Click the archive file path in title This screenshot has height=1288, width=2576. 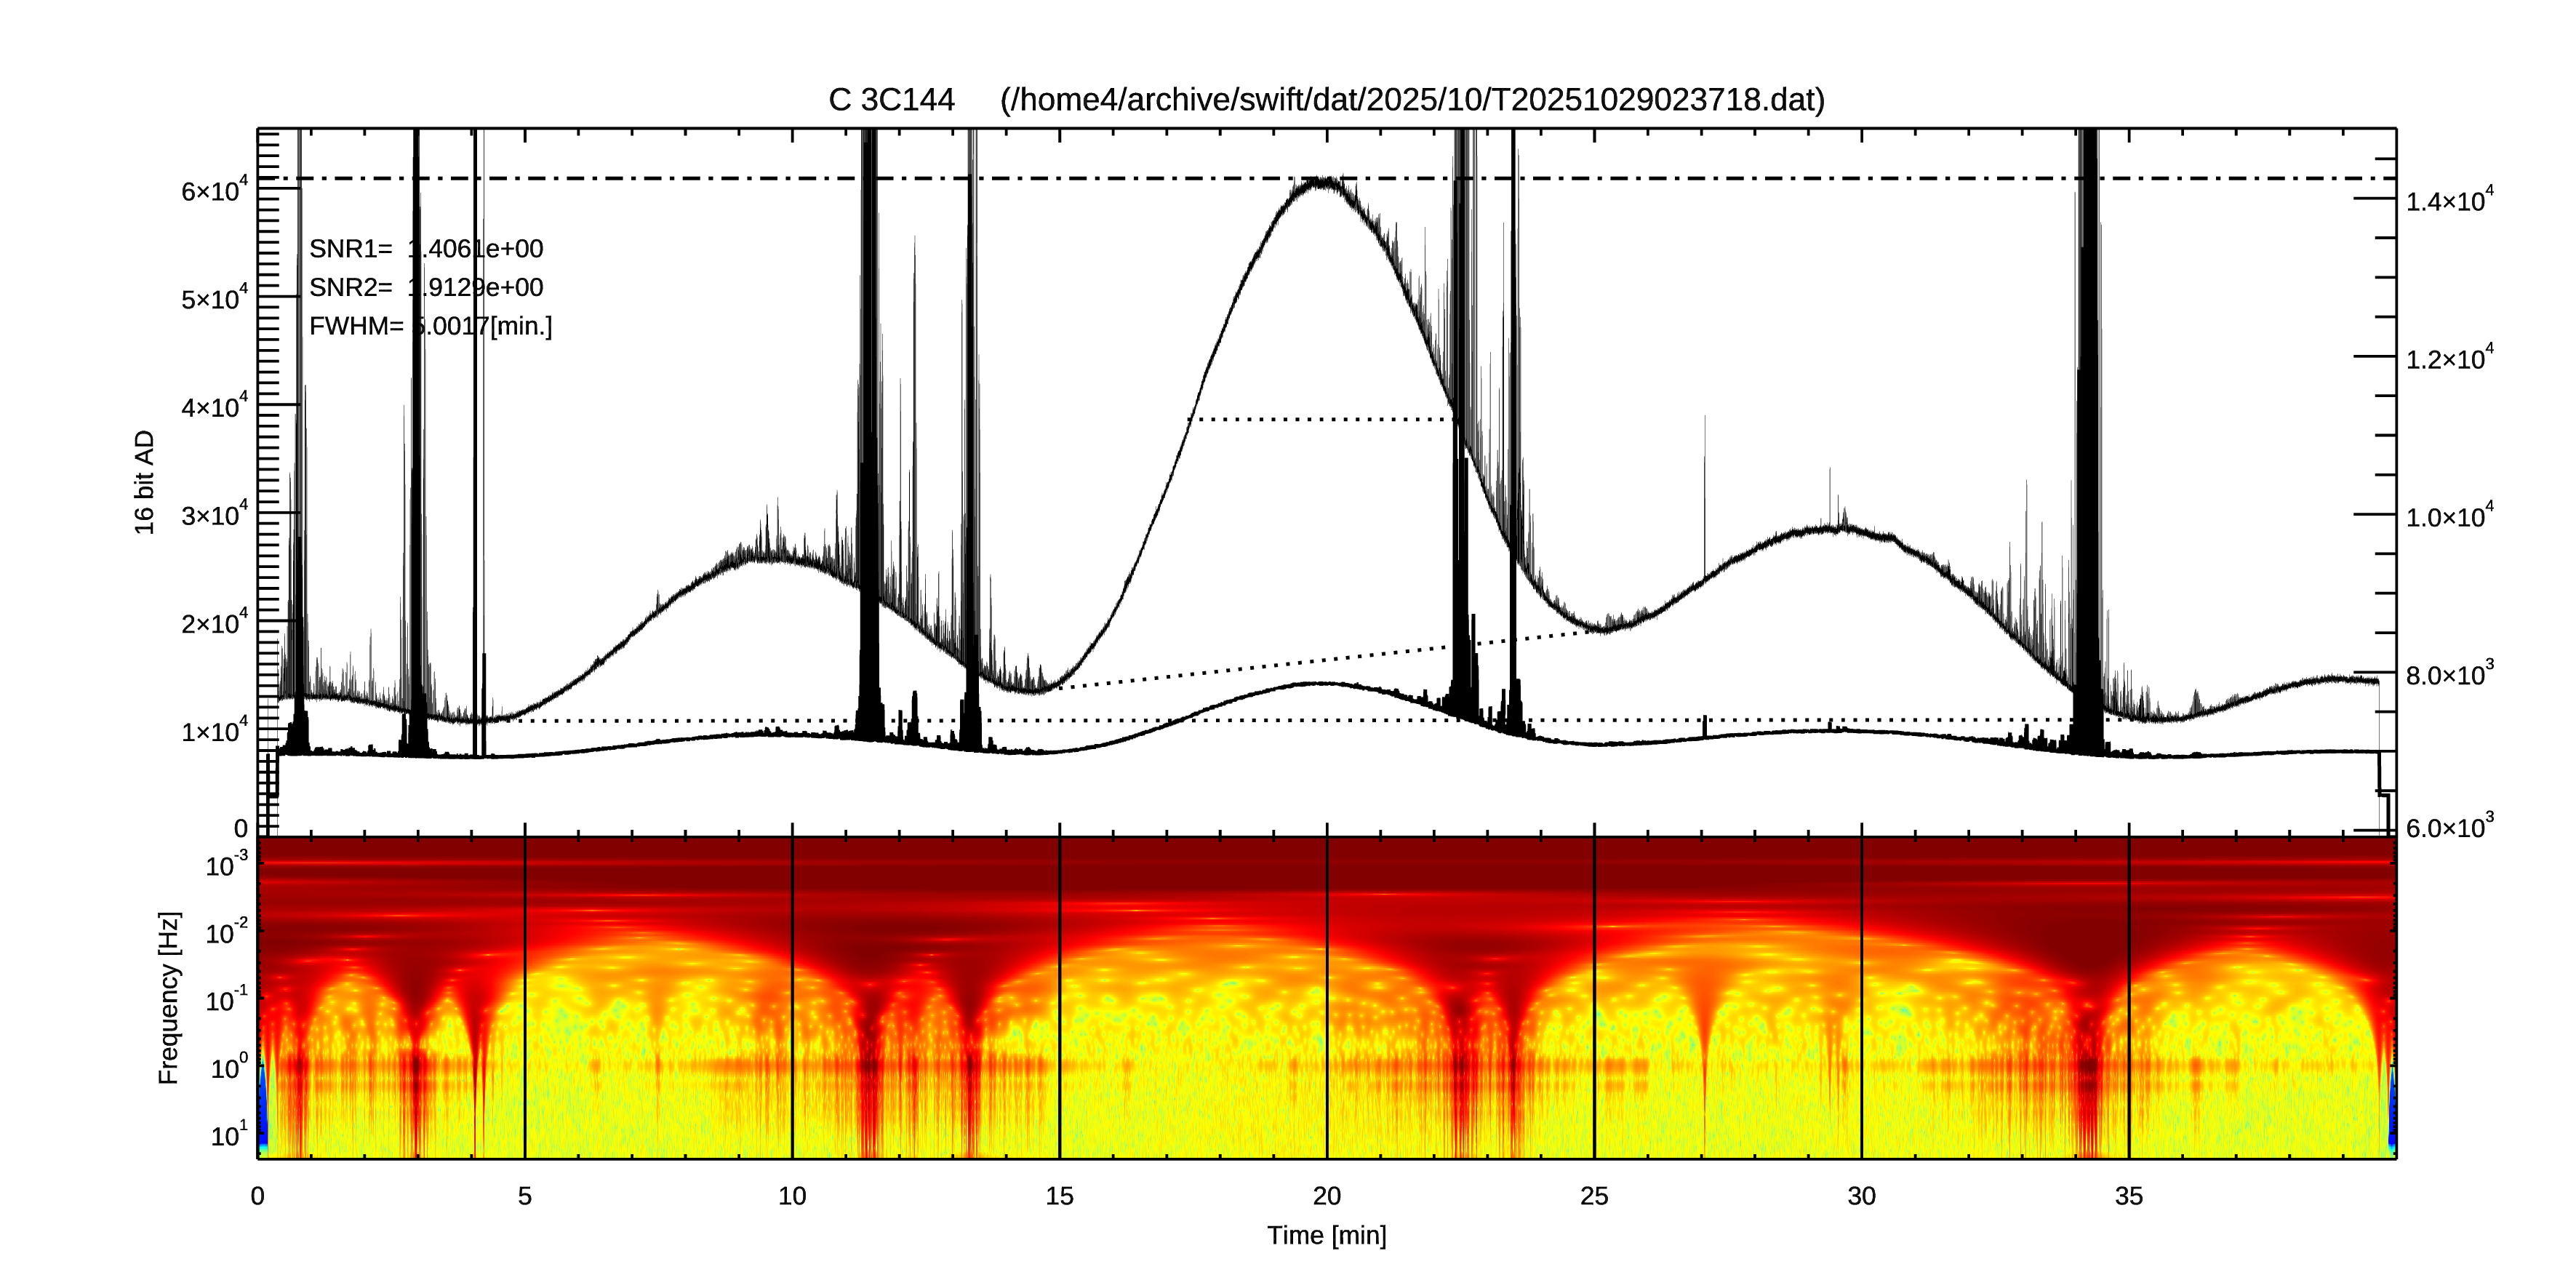point(1412,100)
